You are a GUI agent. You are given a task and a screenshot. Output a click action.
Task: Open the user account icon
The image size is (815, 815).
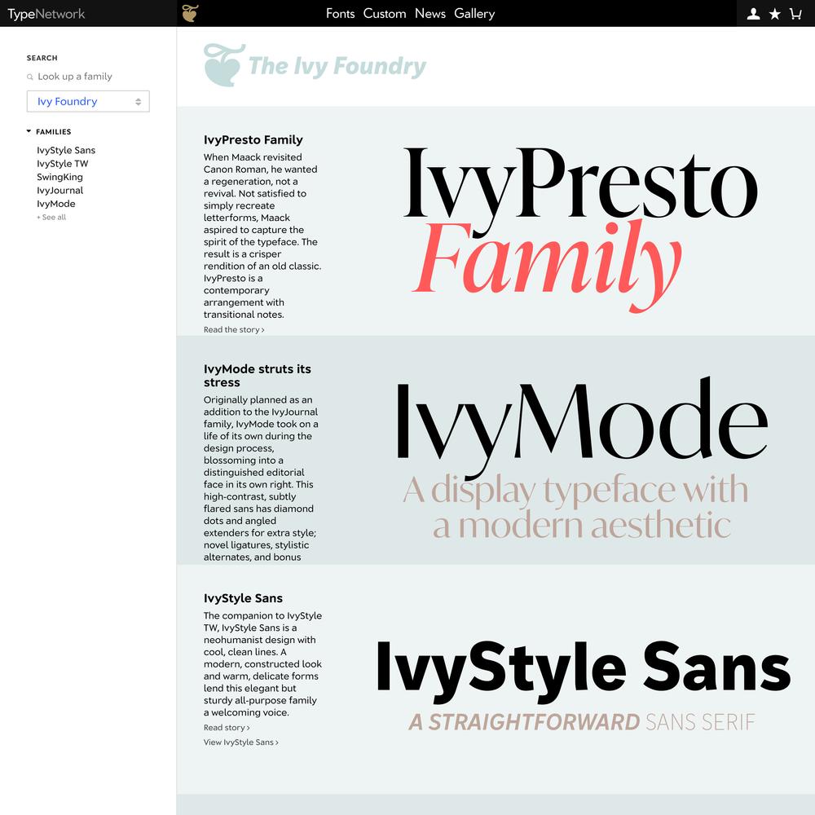pyautogui.click(x=753, y=14)
